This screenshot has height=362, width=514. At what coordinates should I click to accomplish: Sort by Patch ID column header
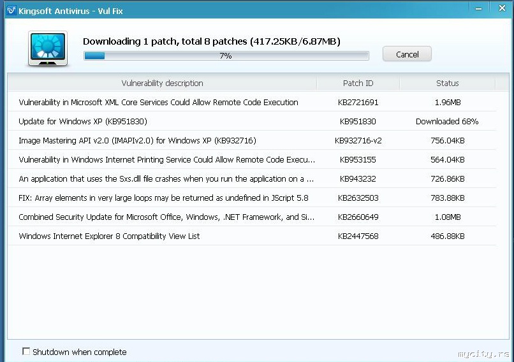358,83
